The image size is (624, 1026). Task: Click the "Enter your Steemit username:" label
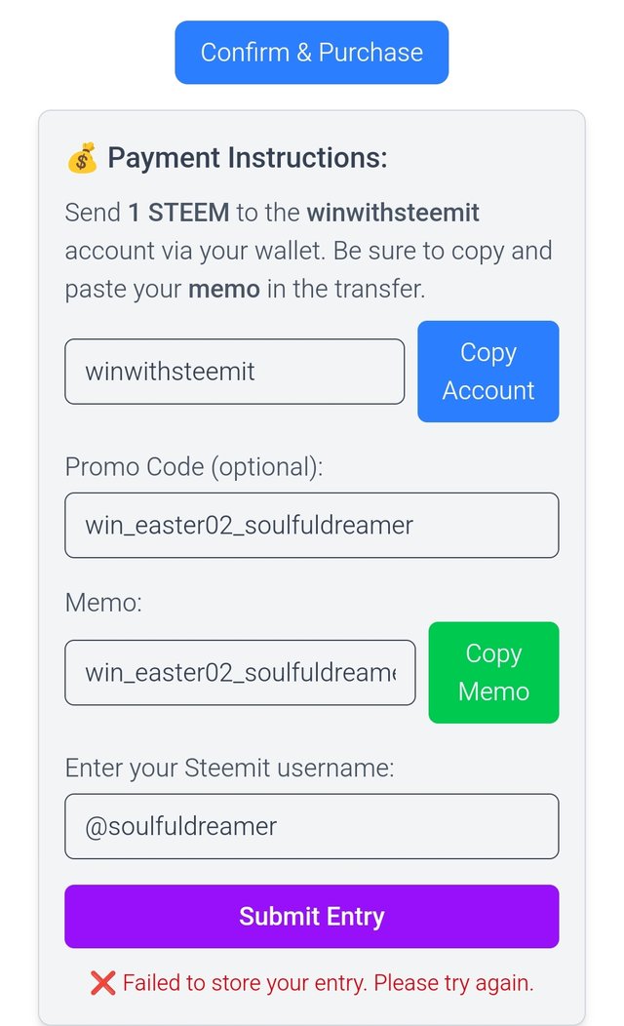[229, 769]
